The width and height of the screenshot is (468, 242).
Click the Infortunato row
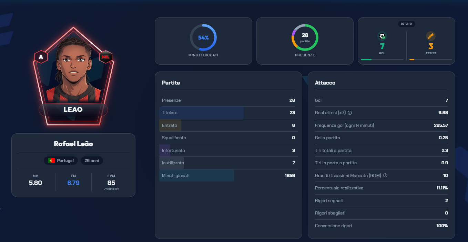pyautogui.click(x=228, y=151)
